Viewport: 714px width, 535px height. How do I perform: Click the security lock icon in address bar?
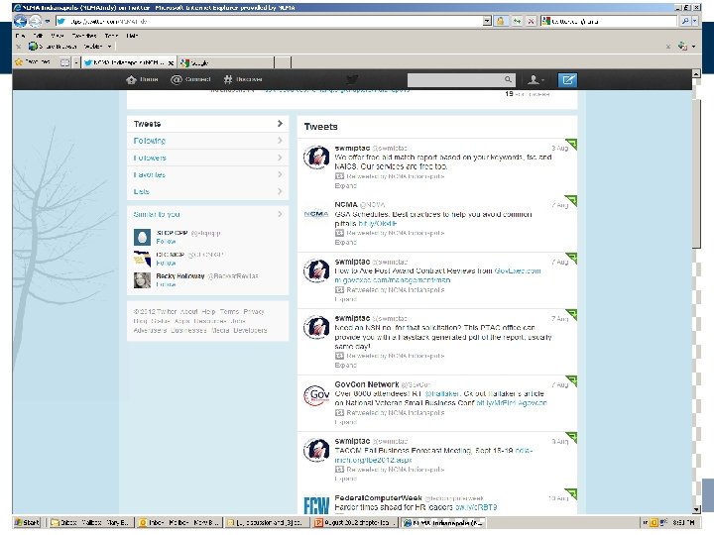coord(500,22)
